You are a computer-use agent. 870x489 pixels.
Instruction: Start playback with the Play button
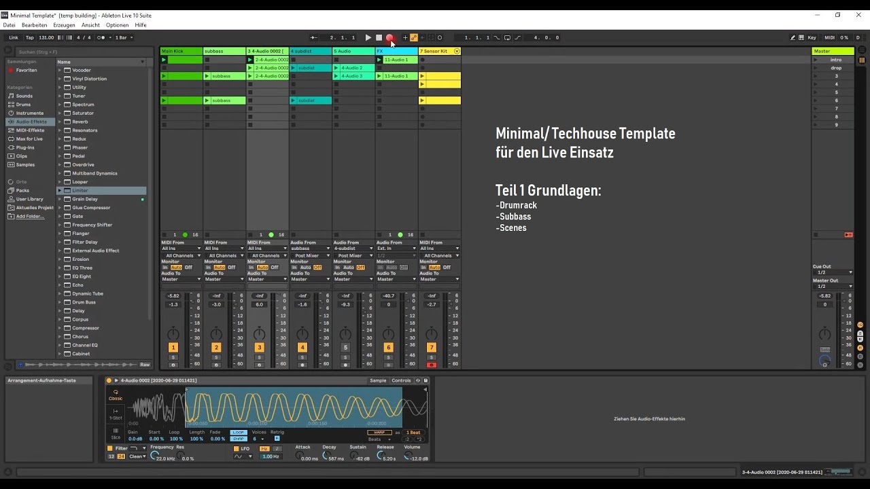tap(368, 38)
